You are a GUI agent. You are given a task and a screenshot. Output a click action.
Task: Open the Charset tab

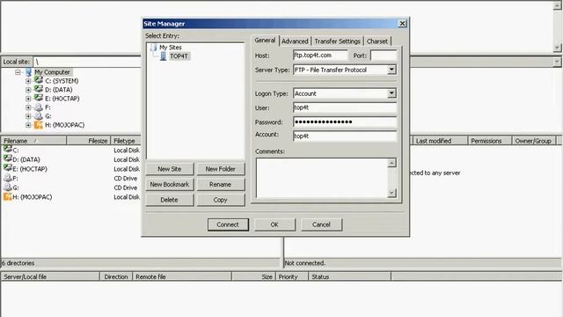(x=377, y=41)
